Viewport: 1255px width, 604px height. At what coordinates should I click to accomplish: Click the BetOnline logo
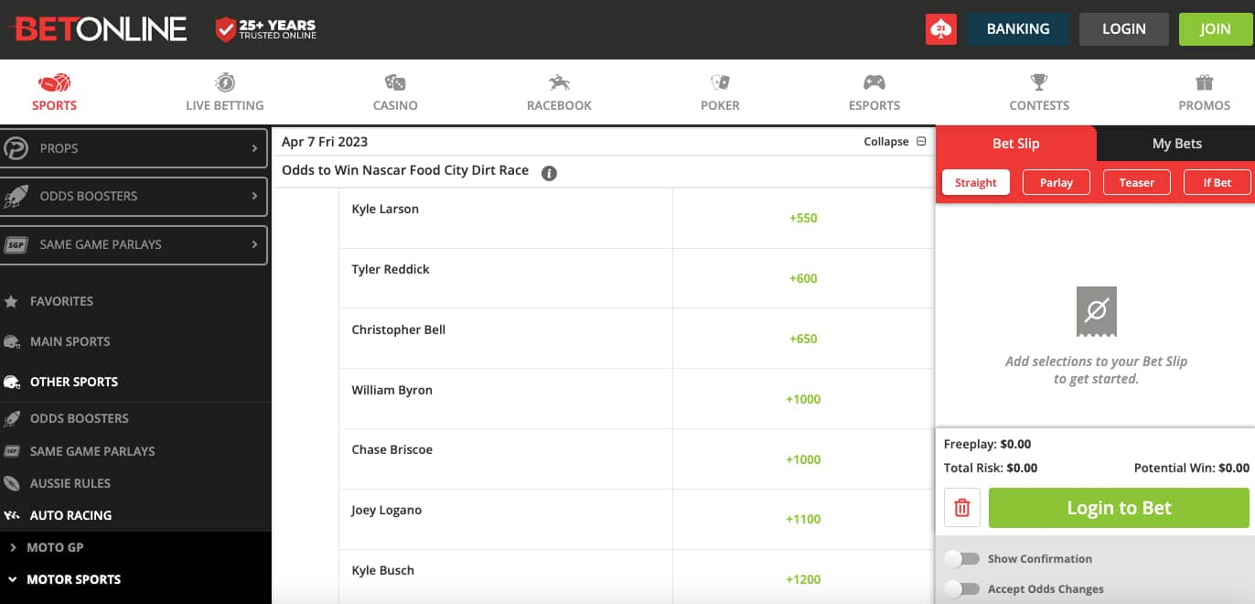[98, 29]
